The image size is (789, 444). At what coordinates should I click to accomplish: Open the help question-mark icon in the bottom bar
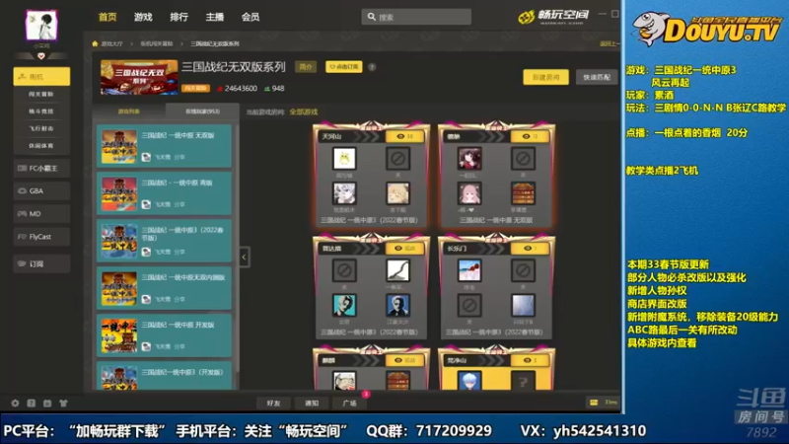coord(32,404)
